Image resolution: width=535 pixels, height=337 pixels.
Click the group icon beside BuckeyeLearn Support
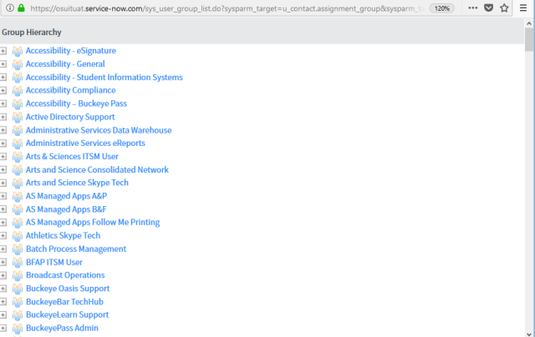click(18, 315)
